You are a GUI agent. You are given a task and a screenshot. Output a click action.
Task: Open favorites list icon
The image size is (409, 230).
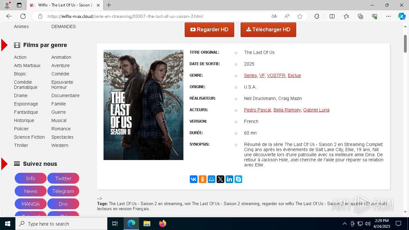coord(346,16)
